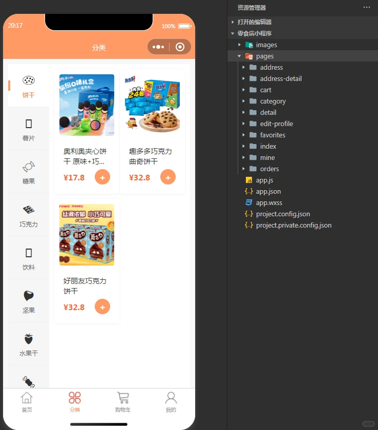
Task: Click the mine folder icon in tree
Action: point(253,157)
